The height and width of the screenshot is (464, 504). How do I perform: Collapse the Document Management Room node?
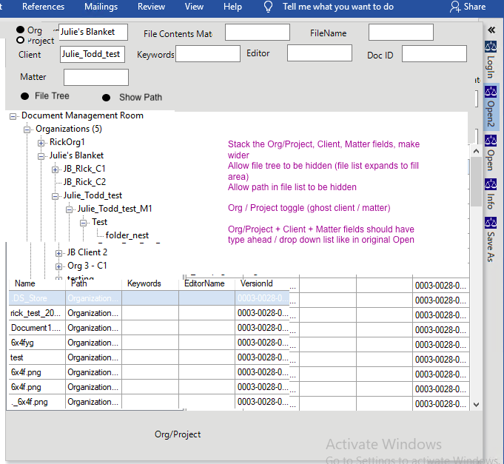(x=13, y=116)
